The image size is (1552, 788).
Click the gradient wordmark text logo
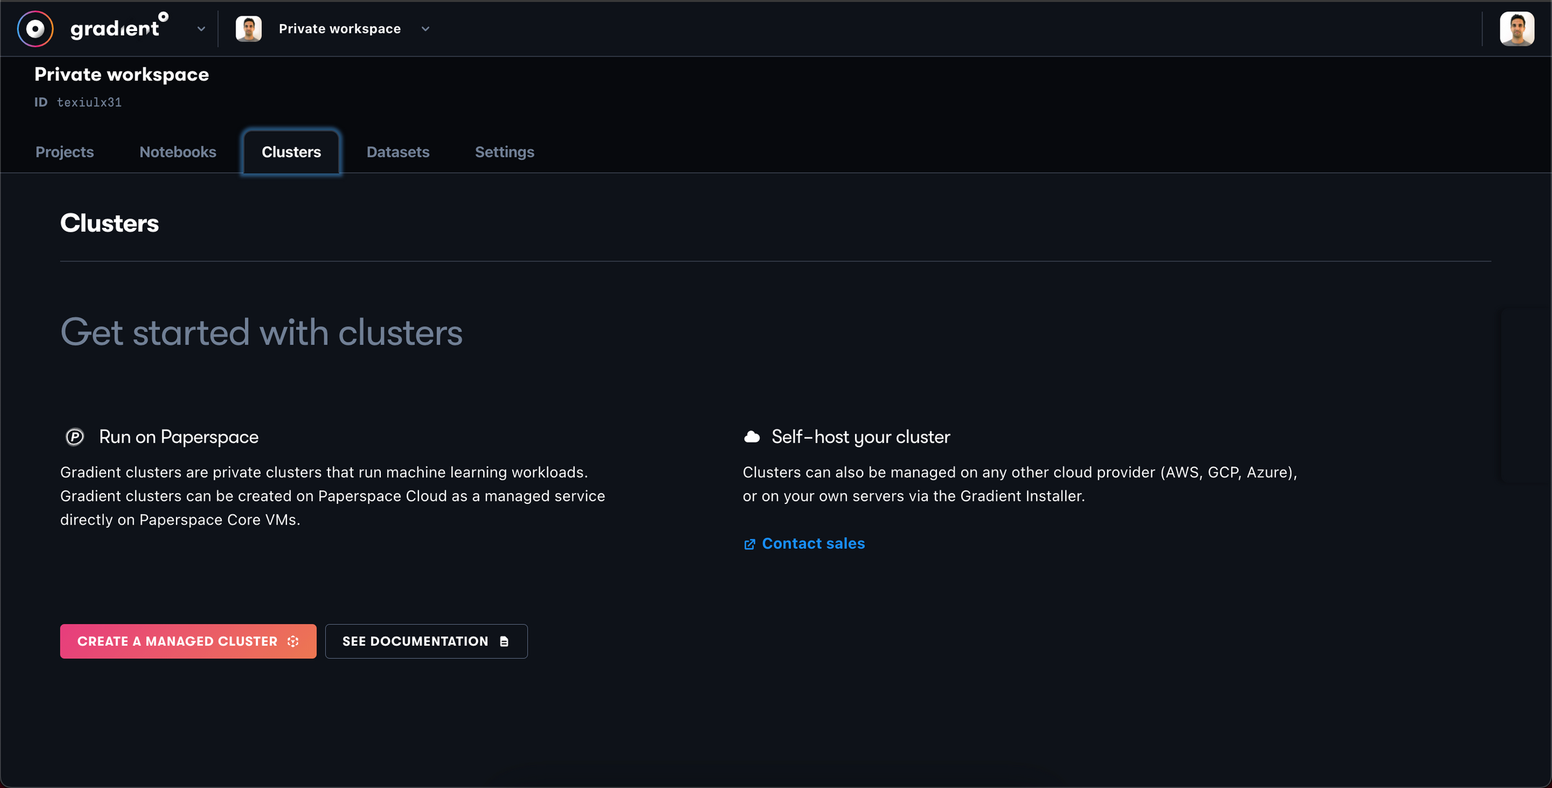120,28
